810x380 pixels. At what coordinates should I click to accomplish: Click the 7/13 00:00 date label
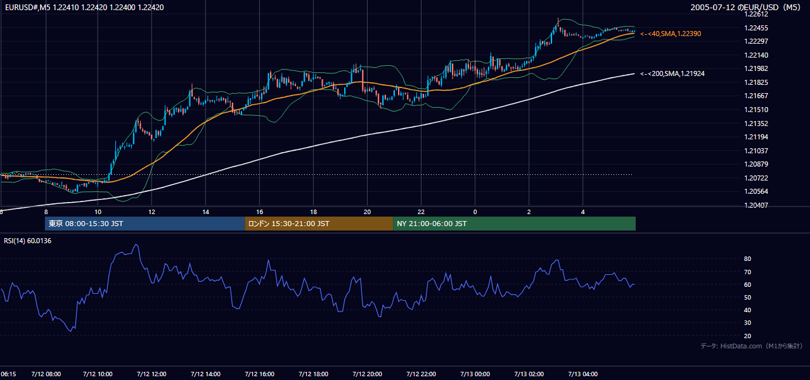click(475, 374)
